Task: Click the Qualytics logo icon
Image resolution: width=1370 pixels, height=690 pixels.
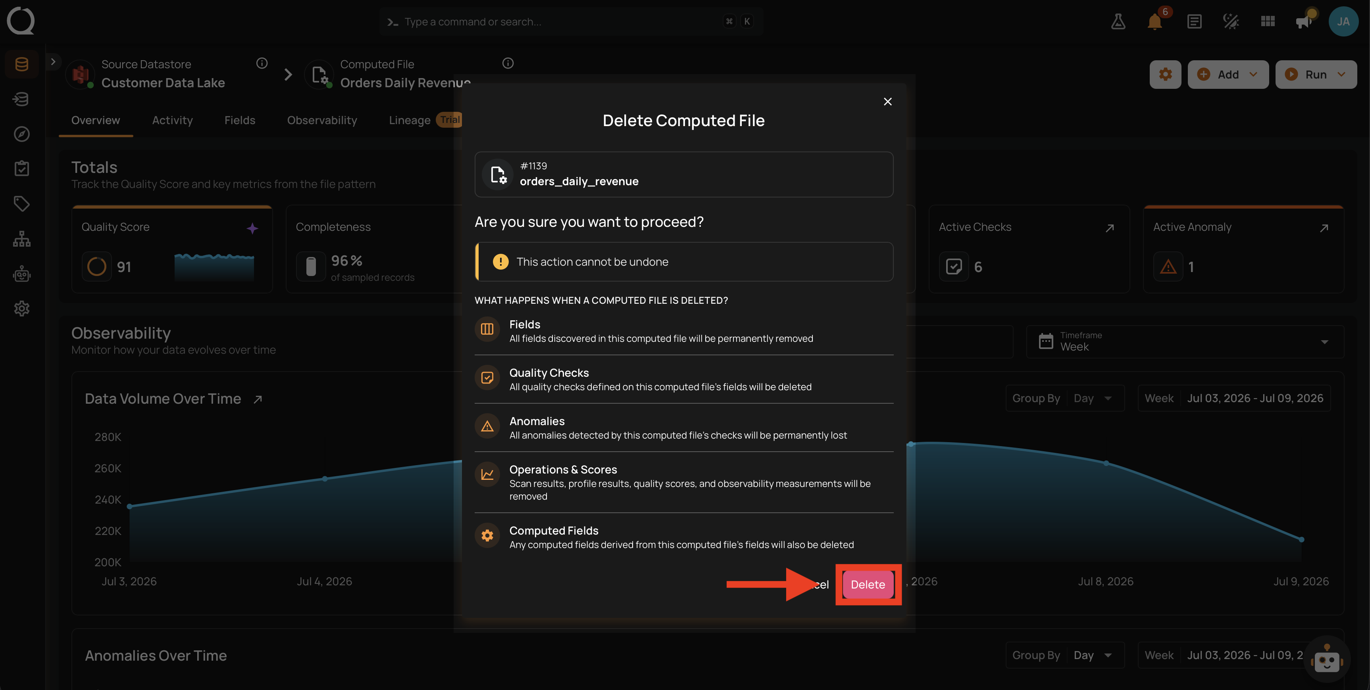Action: 20,21
